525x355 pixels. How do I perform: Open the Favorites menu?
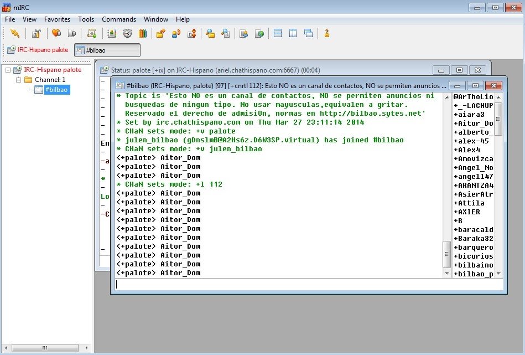57,19
